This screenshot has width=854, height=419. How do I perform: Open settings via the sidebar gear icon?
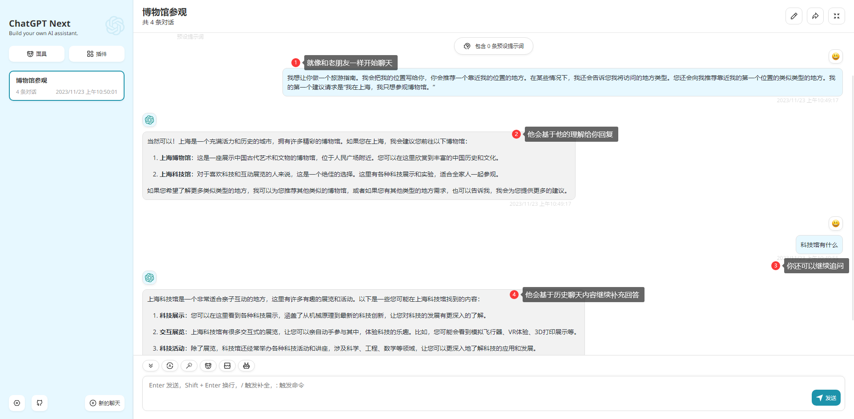tap(17, 403)
